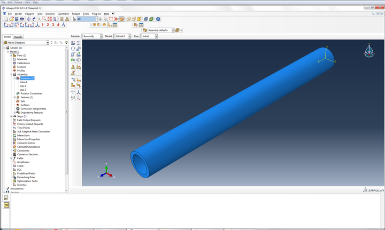Click the Iso view triad icon
This screenshot has width=385, height=230.
point(37,25)
